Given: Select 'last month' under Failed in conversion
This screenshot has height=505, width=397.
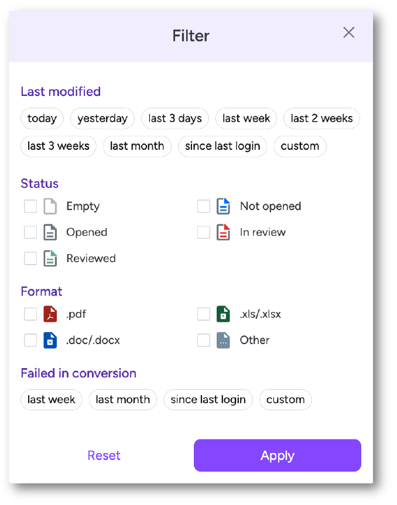Looking at the screenshot, I should click(x=123, y=400).
